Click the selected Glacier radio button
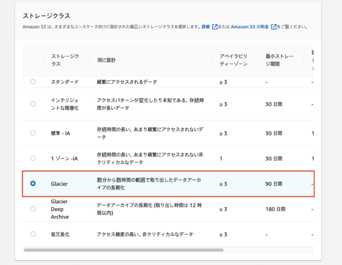Image resolution: width=342 pixels, height=265 pixels. (33, 183)
